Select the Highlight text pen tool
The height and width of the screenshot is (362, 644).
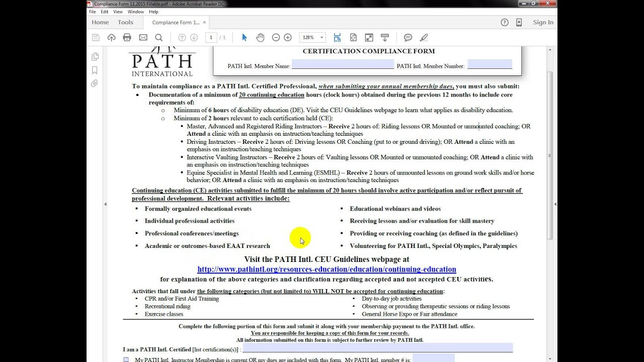coord(424,38)
